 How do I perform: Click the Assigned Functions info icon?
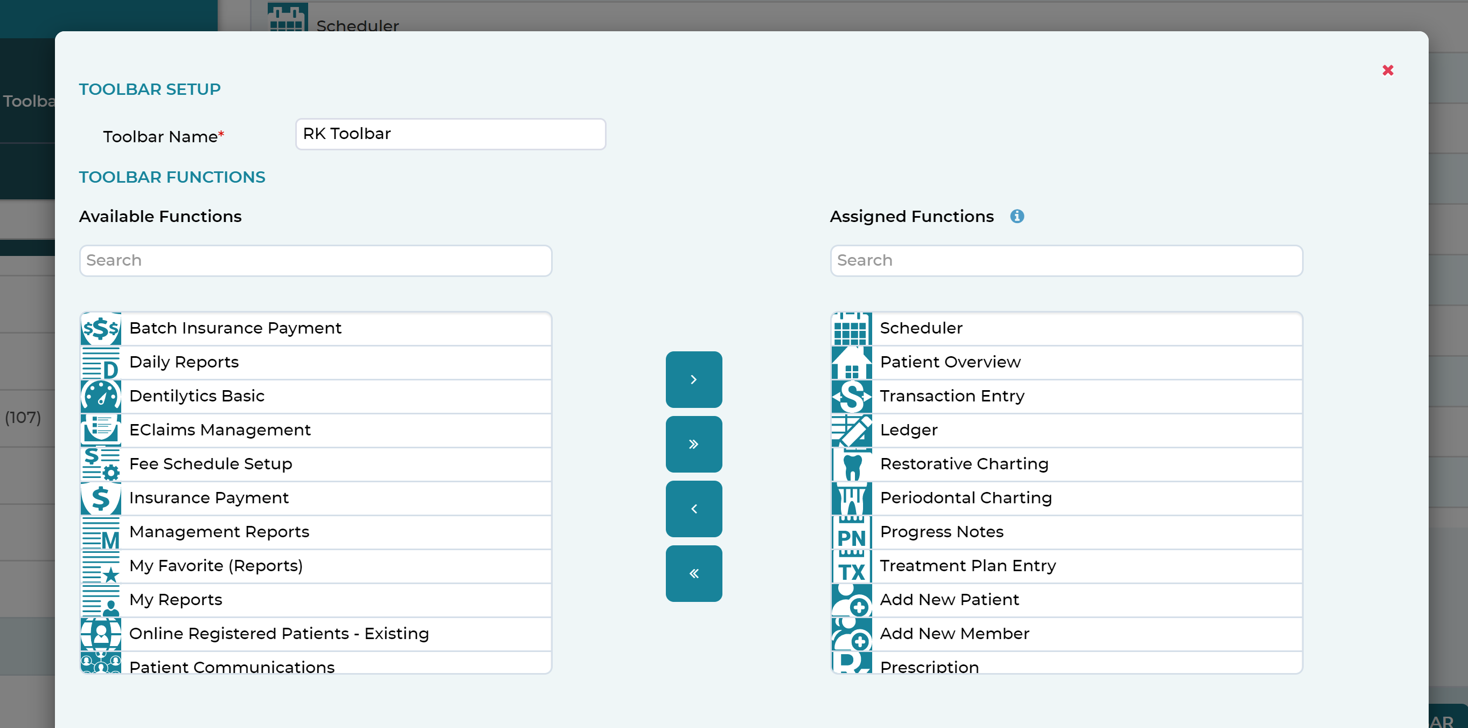[1017, 217]
